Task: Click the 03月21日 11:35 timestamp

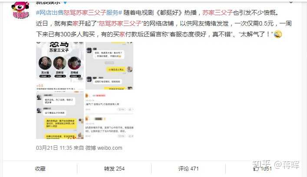Action: (x=54, y=148)
